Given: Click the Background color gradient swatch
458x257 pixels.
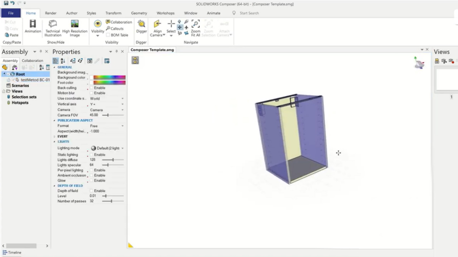Looking at the screenshot, I should click(x=109, y=77).
